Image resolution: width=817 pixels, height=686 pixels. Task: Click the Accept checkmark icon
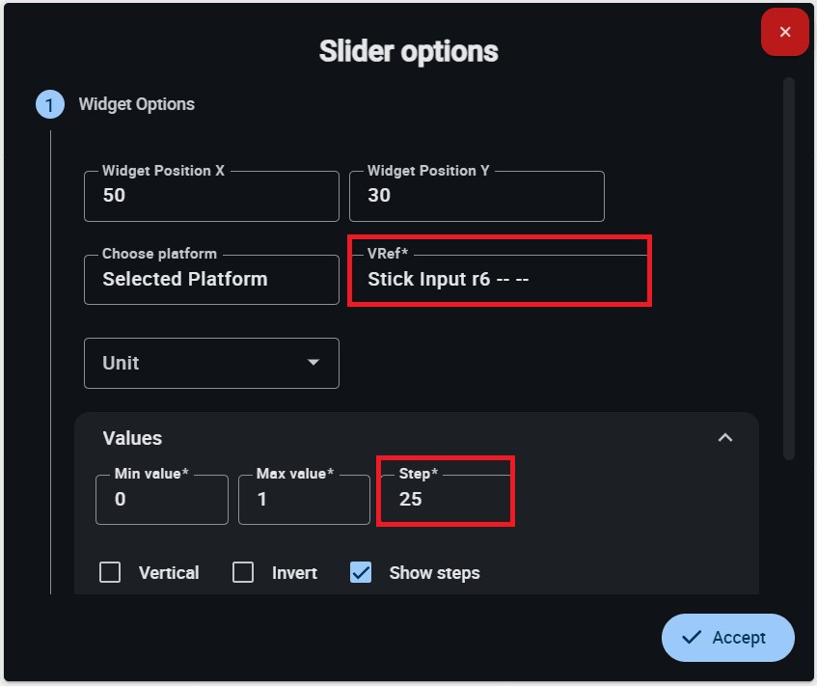coord(691,637)
